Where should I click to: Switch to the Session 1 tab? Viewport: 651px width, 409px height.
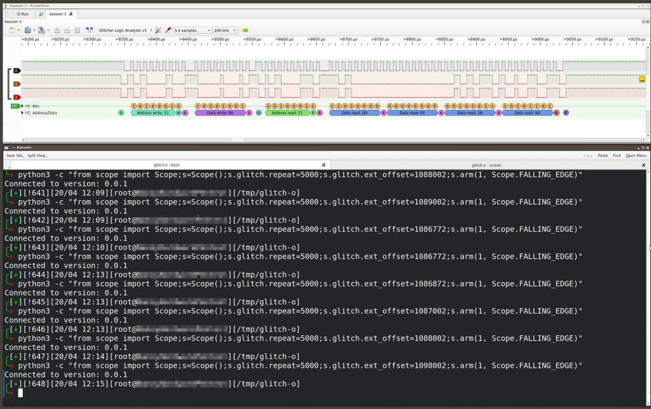[58, 13]
